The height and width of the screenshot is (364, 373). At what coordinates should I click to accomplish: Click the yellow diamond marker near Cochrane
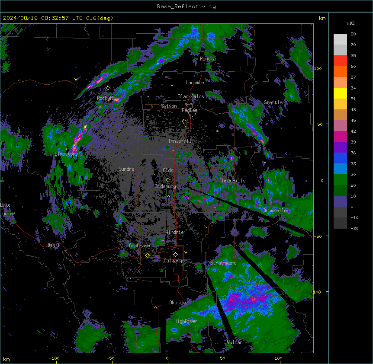(x=147, y=255)
